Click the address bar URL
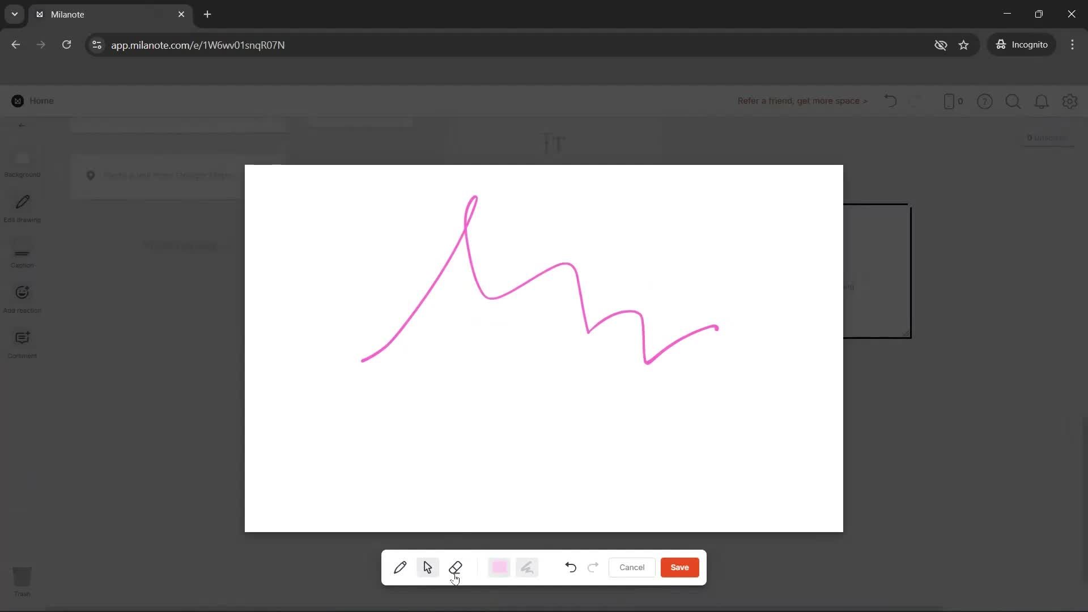This screenshot has height=612, width=1088. [x=198, y=45]
